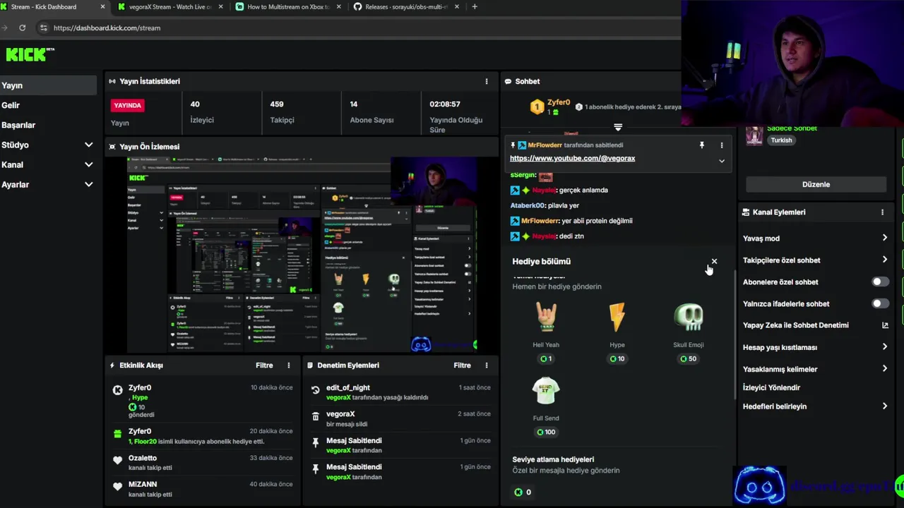Open Yayın İstatistikleri three-dot menu

tap(486, 81)
